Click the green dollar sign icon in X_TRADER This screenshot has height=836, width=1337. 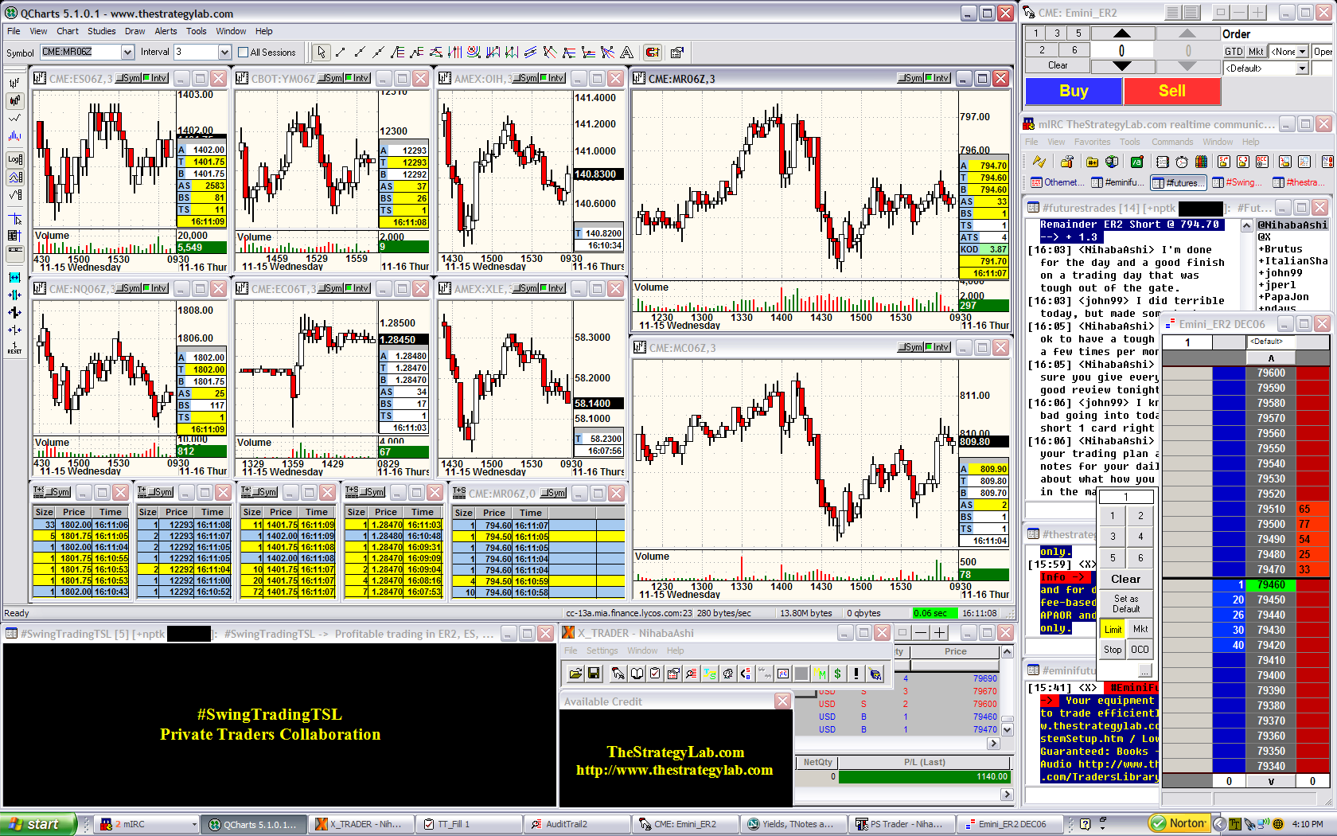[x=837, y=674]
